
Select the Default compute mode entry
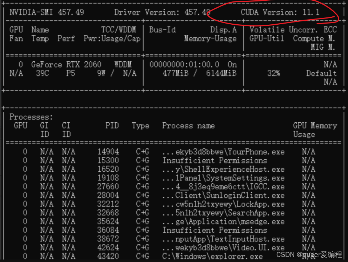point(321,73)
